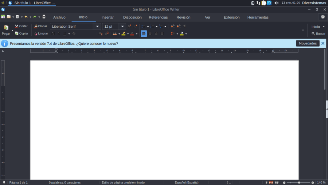Image resolution: width=328 pixels, height=185 pixels.
Task: Click the Español (España) language field
Action: tap(187, 182)
